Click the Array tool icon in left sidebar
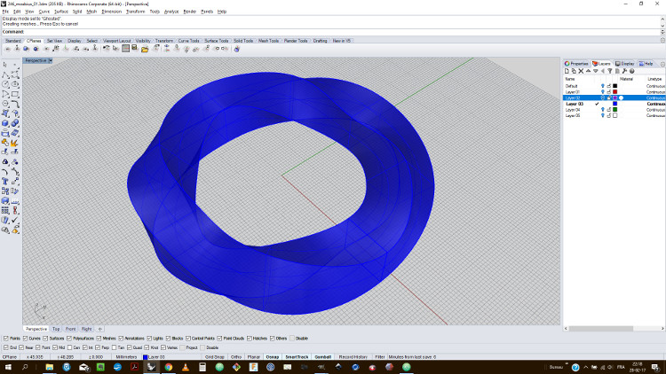 tap(5, 210)
